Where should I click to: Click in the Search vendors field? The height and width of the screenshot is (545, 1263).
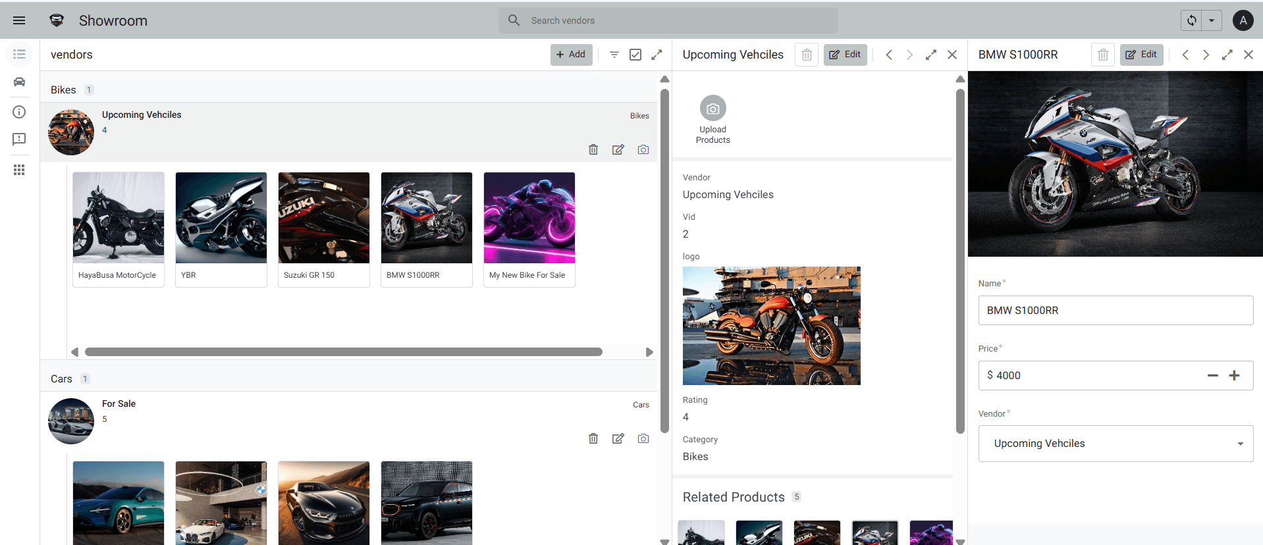click(668, 20)
